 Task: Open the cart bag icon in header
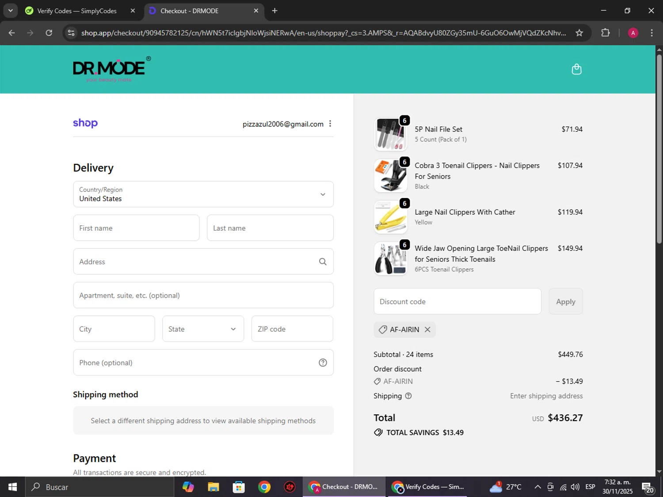(576, 69)
